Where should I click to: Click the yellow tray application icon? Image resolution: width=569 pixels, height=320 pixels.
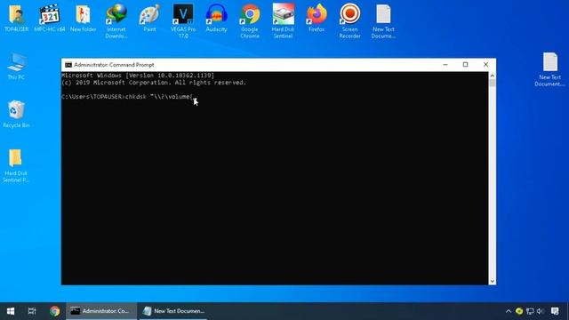[x=519, y=311]
